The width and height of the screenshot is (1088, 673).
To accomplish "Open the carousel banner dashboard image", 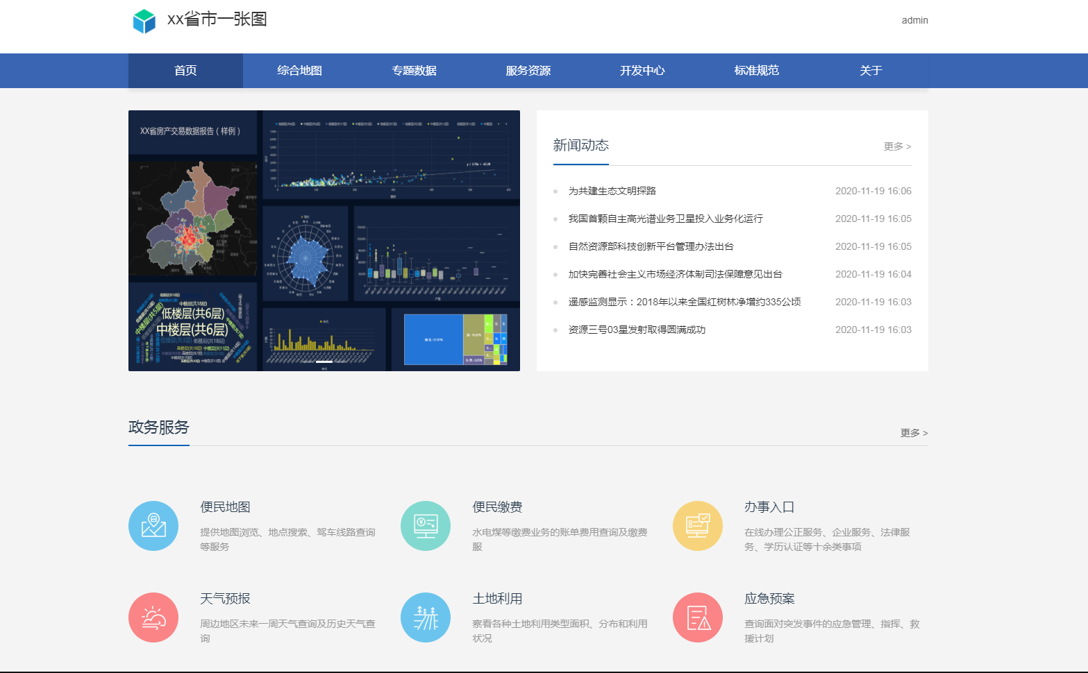I will (x=324, y=239).
